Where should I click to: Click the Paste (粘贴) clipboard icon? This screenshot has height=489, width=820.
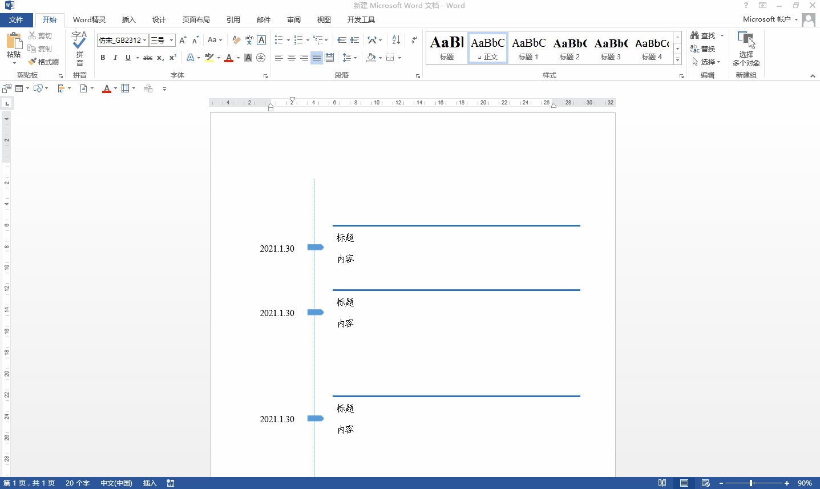tap(13, 41)
